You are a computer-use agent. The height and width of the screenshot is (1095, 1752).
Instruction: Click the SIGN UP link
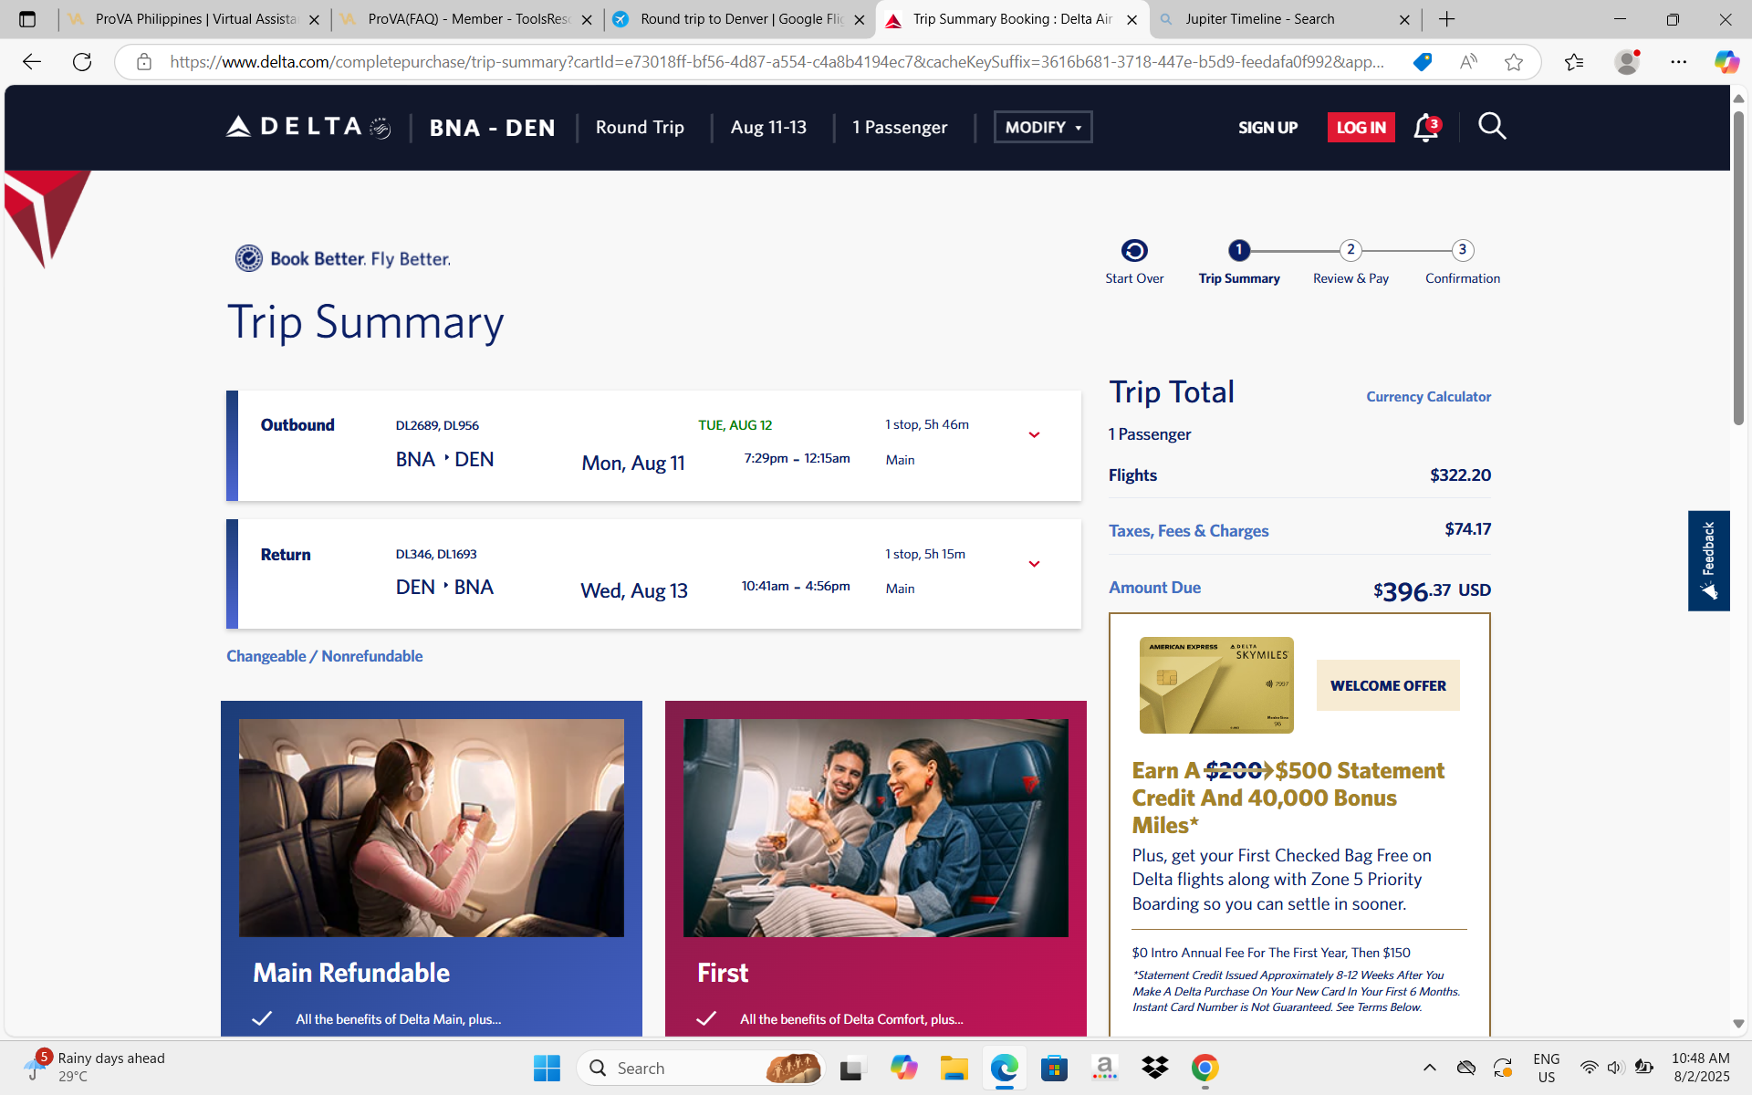coord(1267,128)
